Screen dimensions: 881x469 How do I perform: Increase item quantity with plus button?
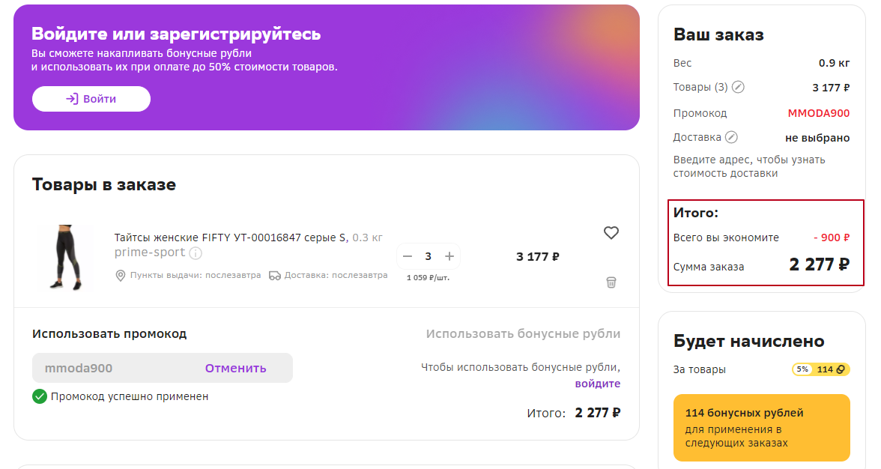(x=449, y=256)
